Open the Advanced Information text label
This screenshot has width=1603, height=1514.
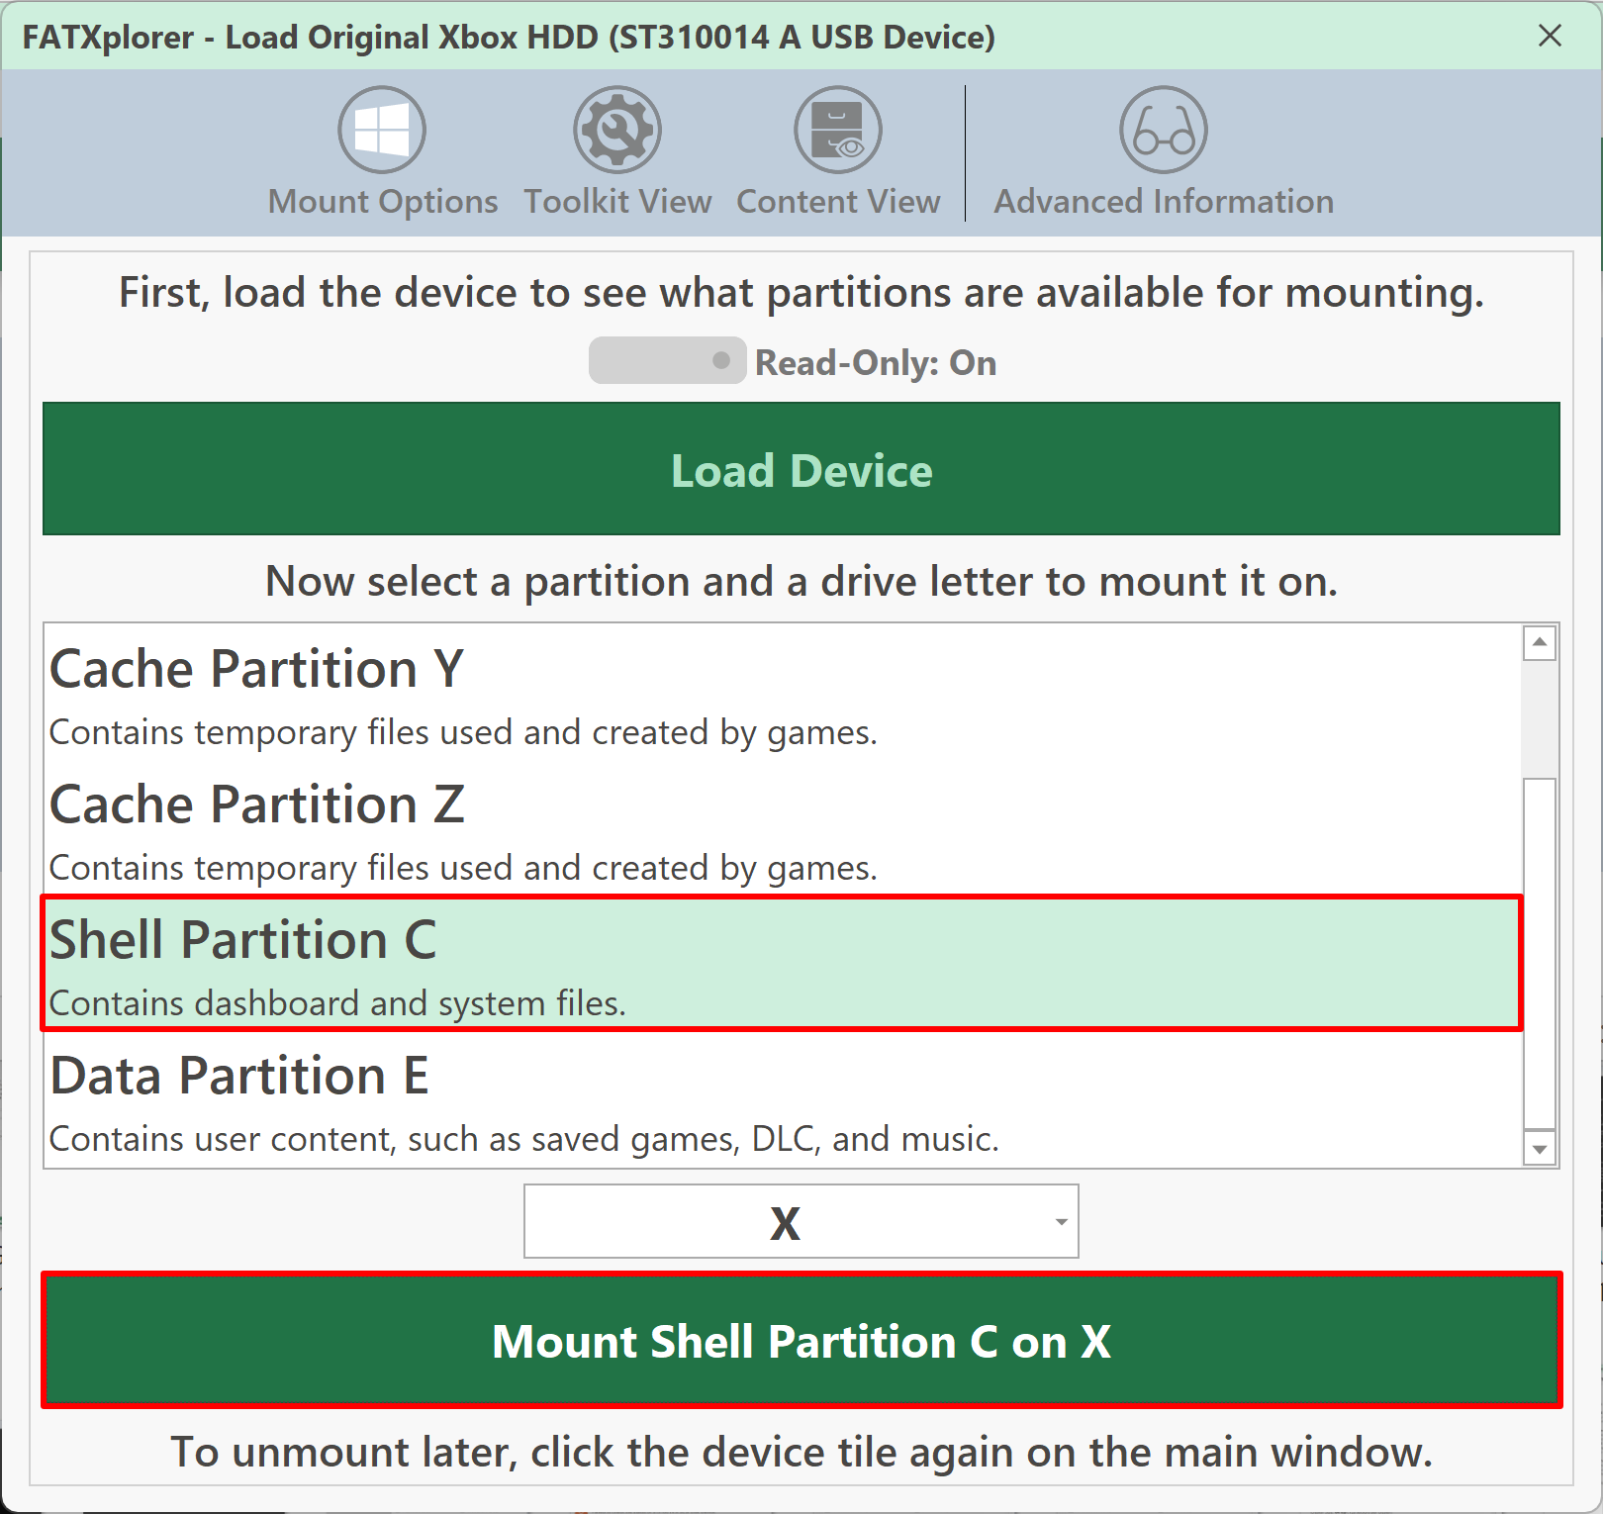click(x=1164, y=202)
